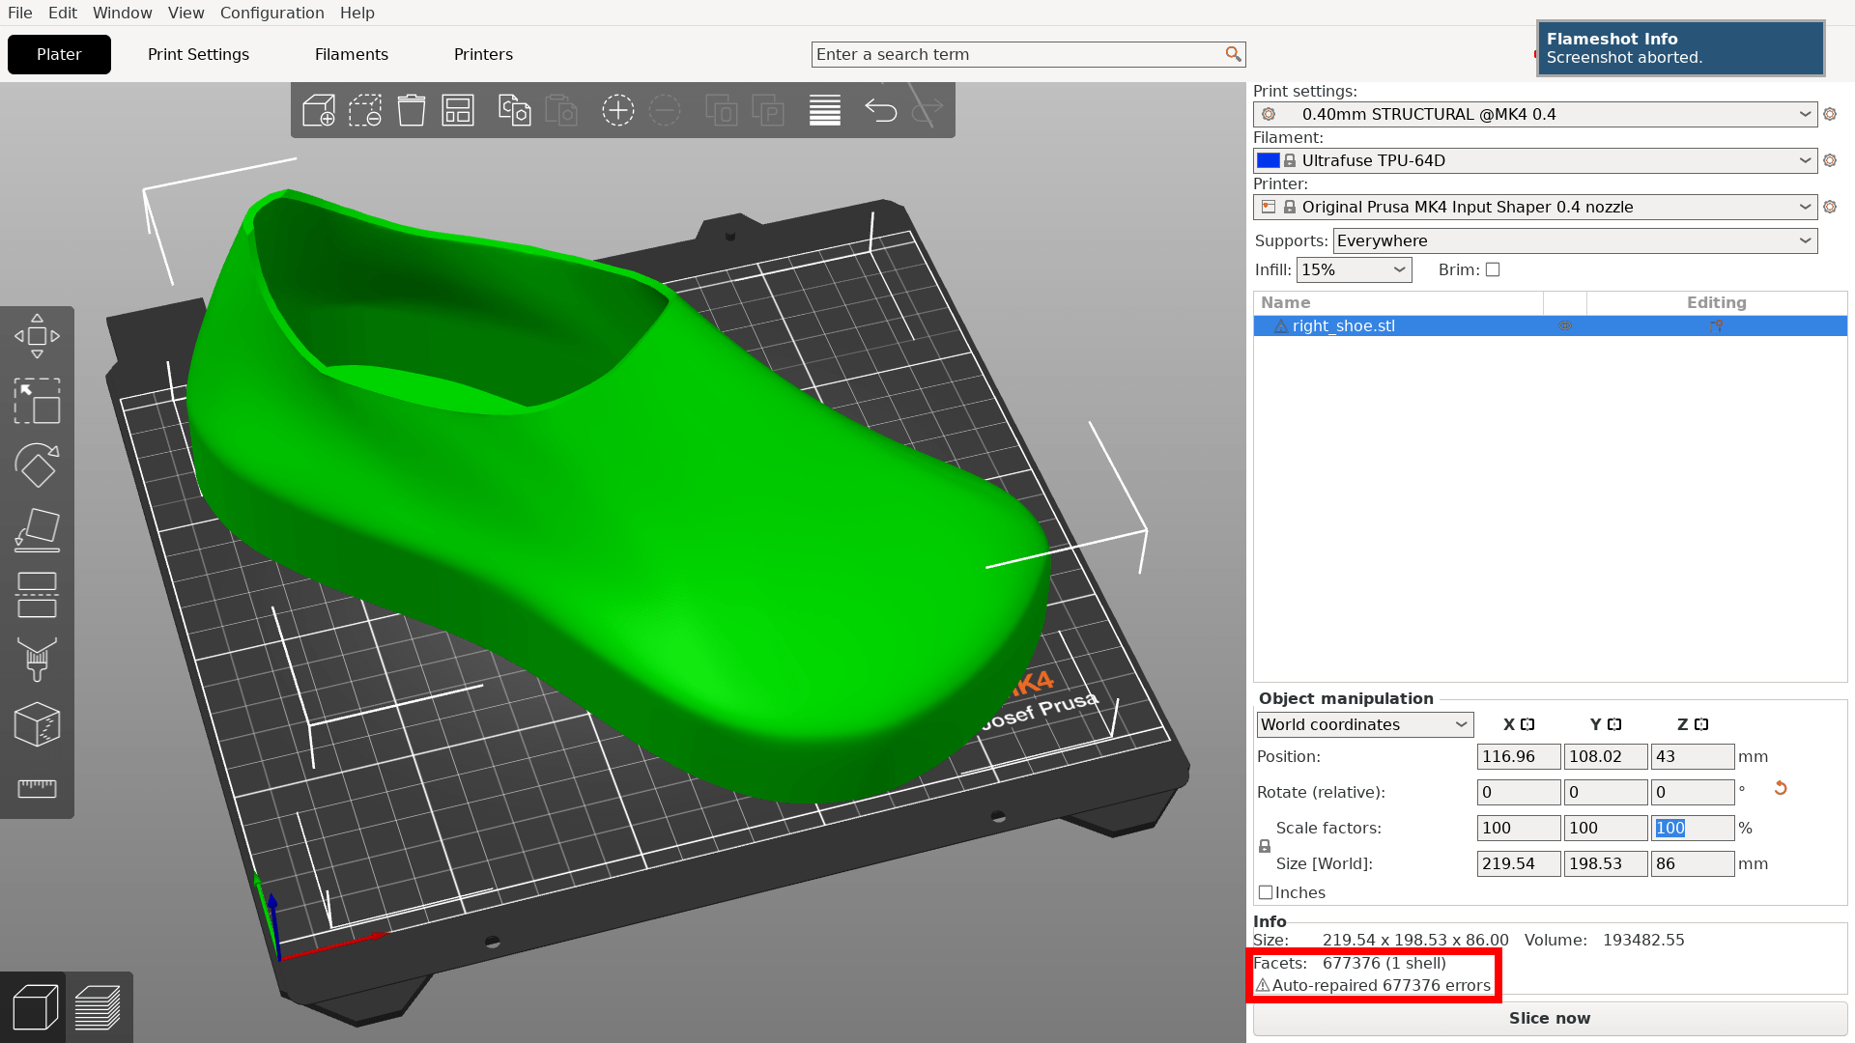This screenshot has width=1855, height=1043.
Task: Select the Cut tool
Action: [37, 595]
